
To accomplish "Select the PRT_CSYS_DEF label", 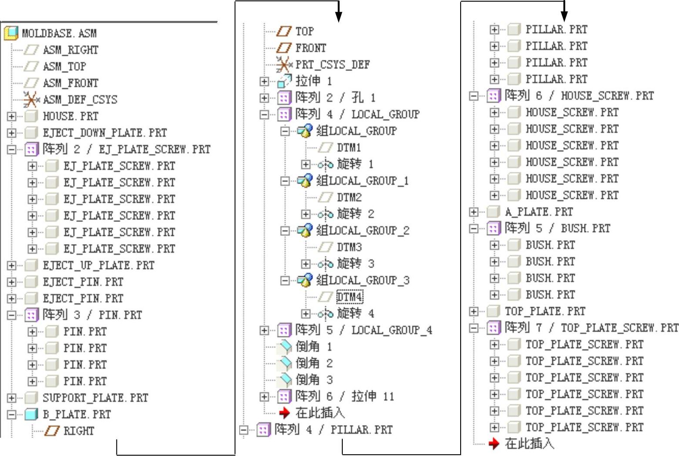I will [333, 65].
